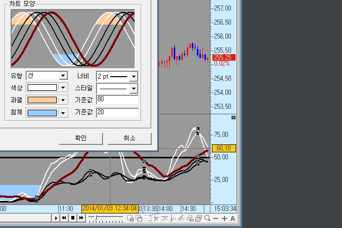Click the play button in the replay controls
This screenshot has height=228, width=342.
[56, 218]
